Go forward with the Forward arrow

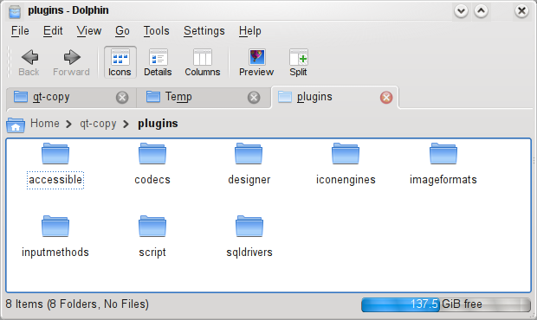pos(71,62)
